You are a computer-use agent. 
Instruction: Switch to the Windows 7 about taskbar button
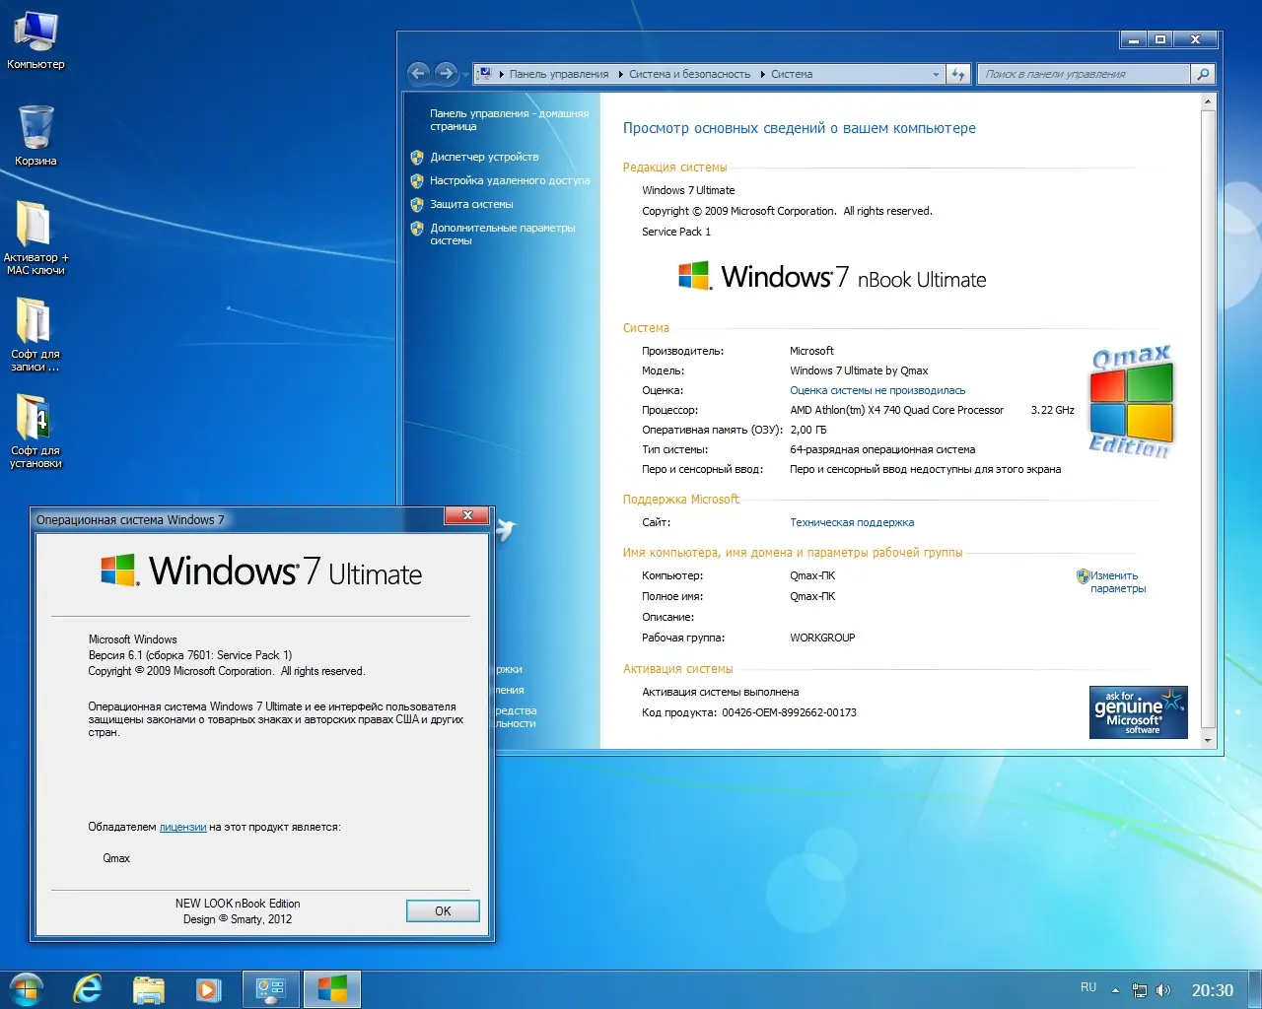tap(332, 989)
